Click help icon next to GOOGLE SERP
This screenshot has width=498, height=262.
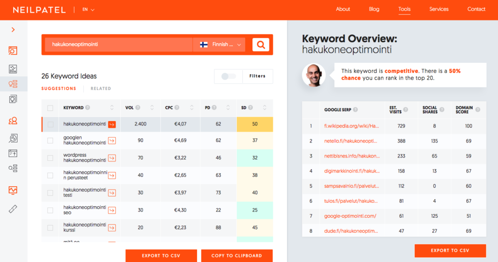tap(356, 109)
